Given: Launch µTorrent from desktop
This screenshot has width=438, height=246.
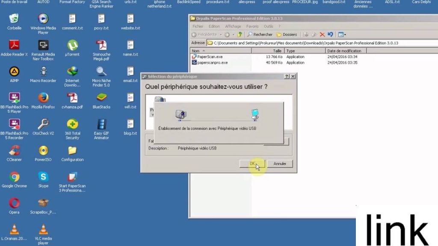Looking at the screenshot, I should tap(72, 45).
